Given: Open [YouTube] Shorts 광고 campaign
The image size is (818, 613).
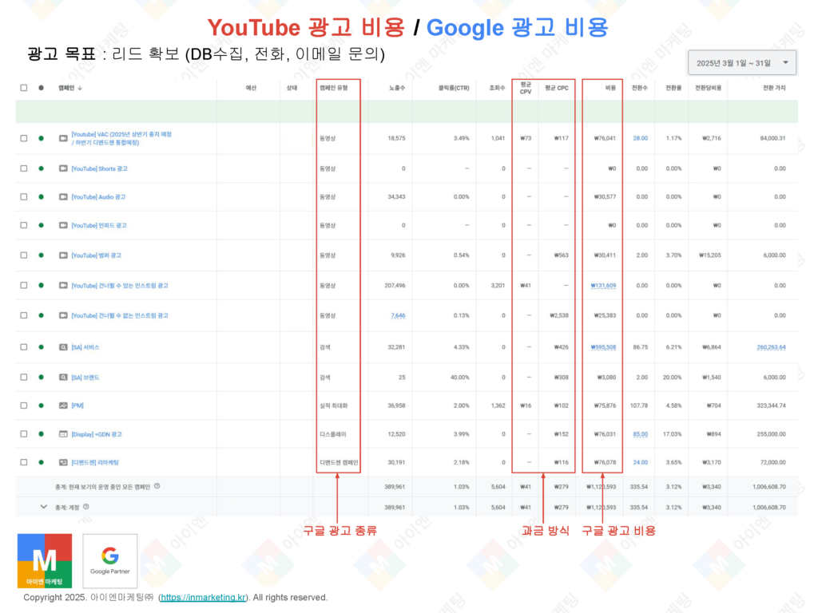Looking at the screenshot, I should click(99, 169).
